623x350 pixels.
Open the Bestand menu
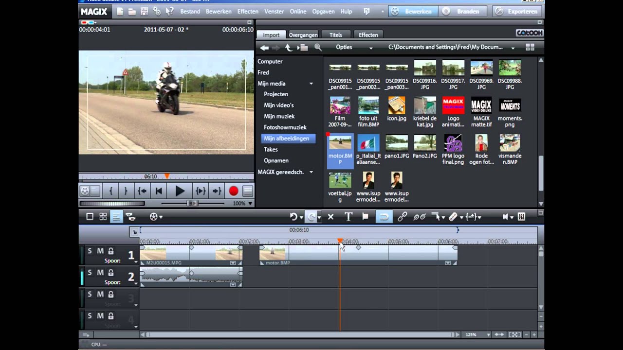[x=190, y=11]
